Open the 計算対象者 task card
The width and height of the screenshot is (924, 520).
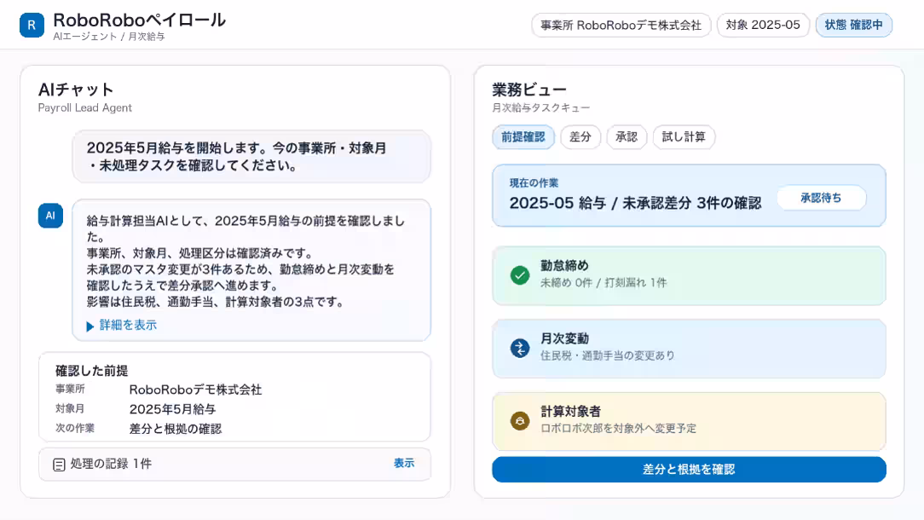[x=689, y=421]
